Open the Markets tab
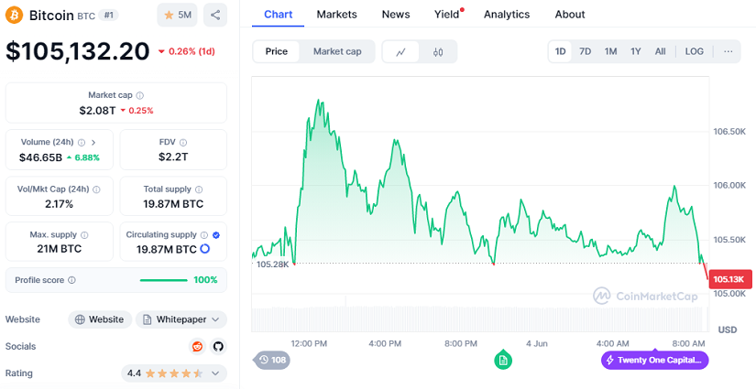Viewport: 756px width, 389px height. [x=336, y=15]
